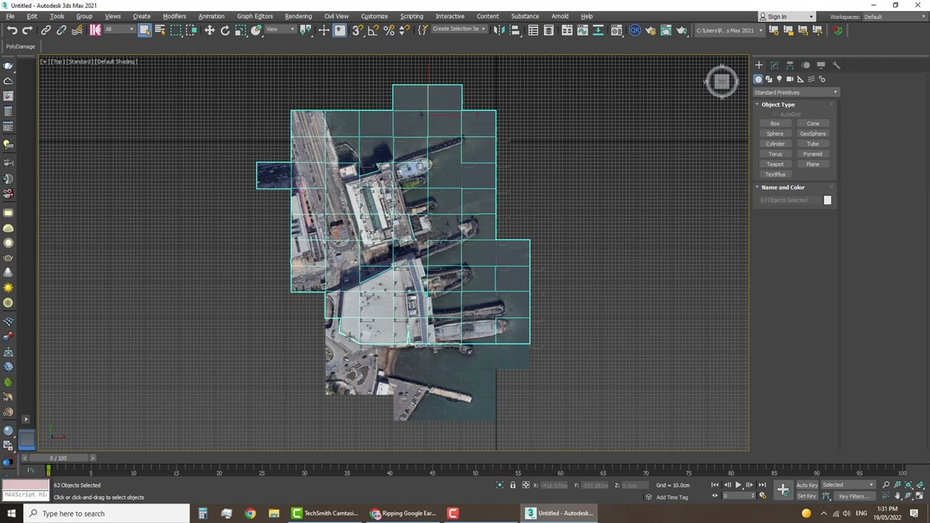Toggle the Selection Lock padlock

point(513,485)
